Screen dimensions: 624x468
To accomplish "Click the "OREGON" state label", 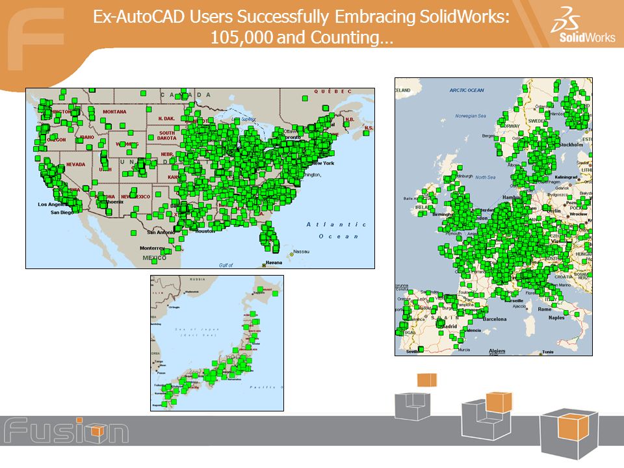I will click(56, 140).
